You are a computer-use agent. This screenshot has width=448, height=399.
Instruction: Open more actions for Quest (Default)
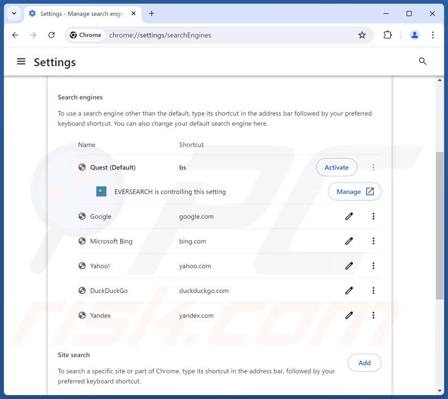point(373,167)
